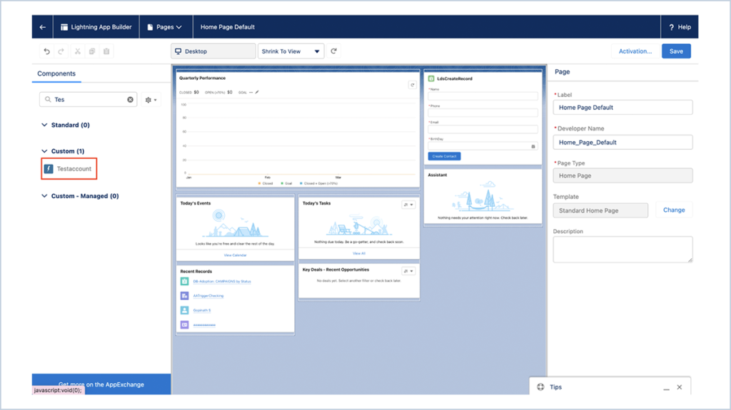Click the Description text area

click(x=622, y=250)
